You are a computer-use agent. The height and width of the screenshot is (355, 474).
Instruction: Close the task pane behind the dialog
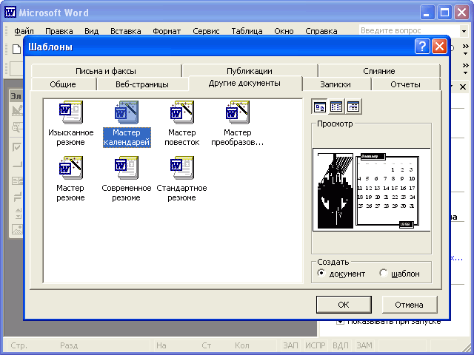coord(462,87)
